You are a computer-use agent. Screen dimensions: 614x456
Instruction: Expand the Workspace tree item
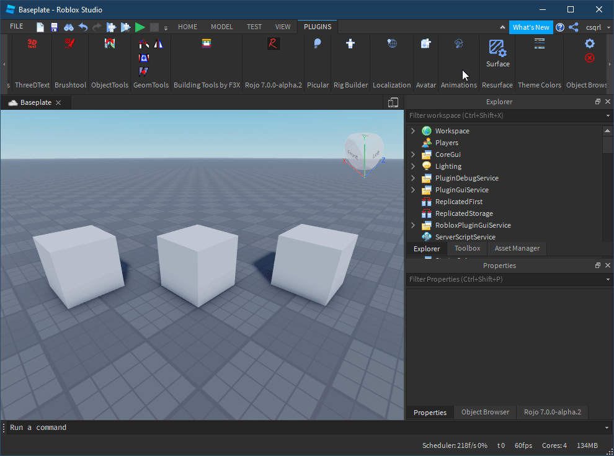click(x=413, y=131)
